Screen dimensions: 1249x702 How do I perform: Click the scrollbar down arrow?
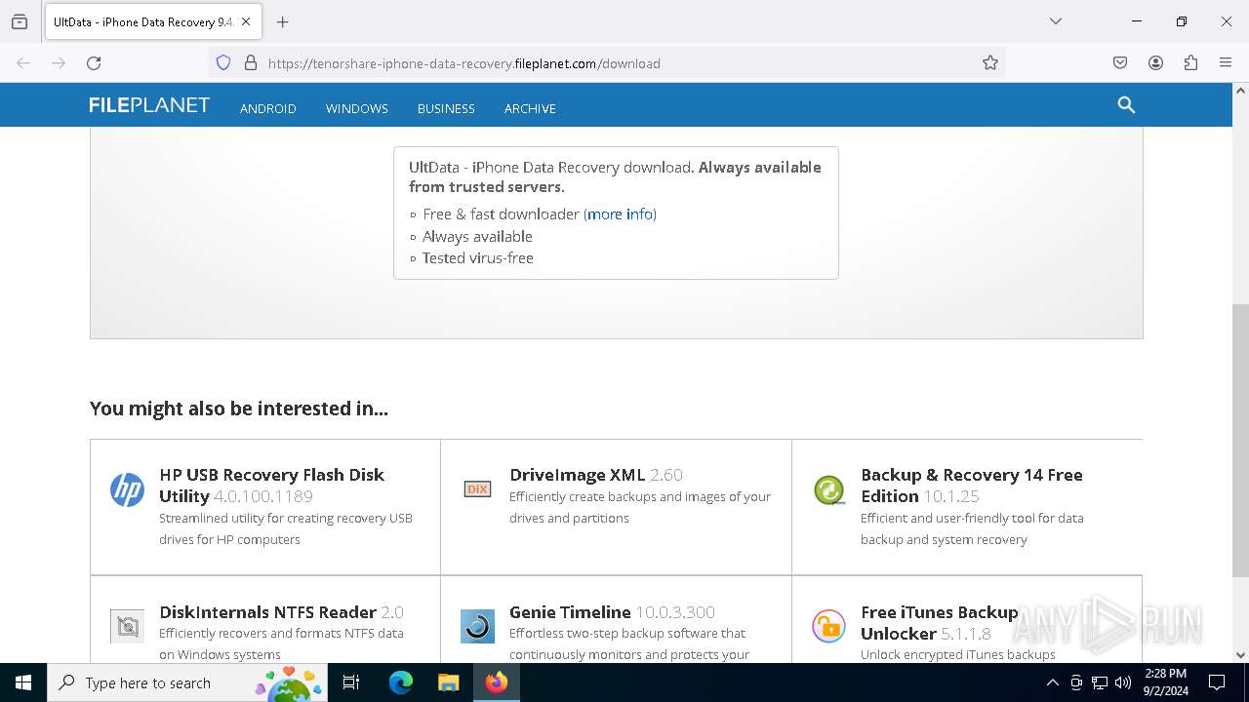[1240, 654]
